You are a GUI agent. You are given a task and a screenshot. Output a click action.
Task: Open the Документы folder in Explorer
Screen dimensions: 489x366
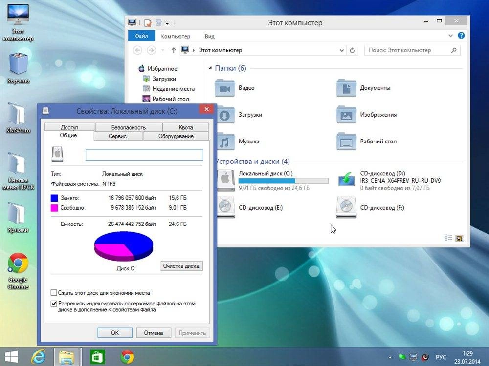point(364,88)
